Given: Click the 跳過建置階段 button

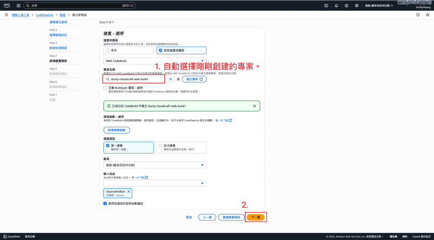Looking at the screenshot, I should (231, 217).
